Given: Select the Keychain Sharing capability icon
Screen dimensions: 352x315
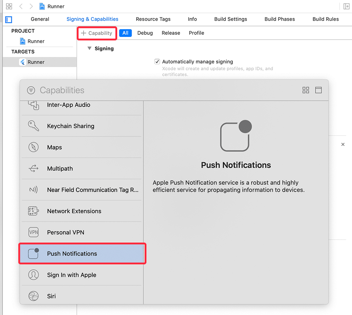Looking at the screenshot, I should (x=33, y=126).
